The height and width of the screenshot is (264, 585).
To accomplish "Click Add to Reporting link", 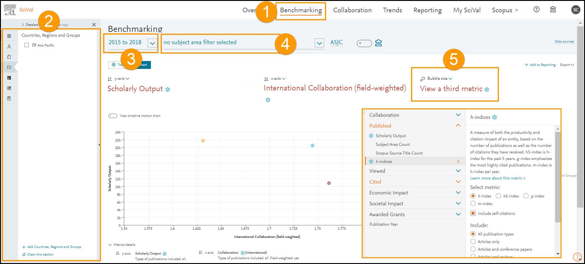I will [x=540, y=65].
